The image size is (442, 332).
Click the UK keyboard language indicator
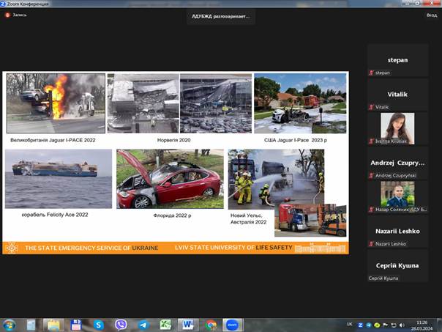pyautogui.click(x=348, y=324)
